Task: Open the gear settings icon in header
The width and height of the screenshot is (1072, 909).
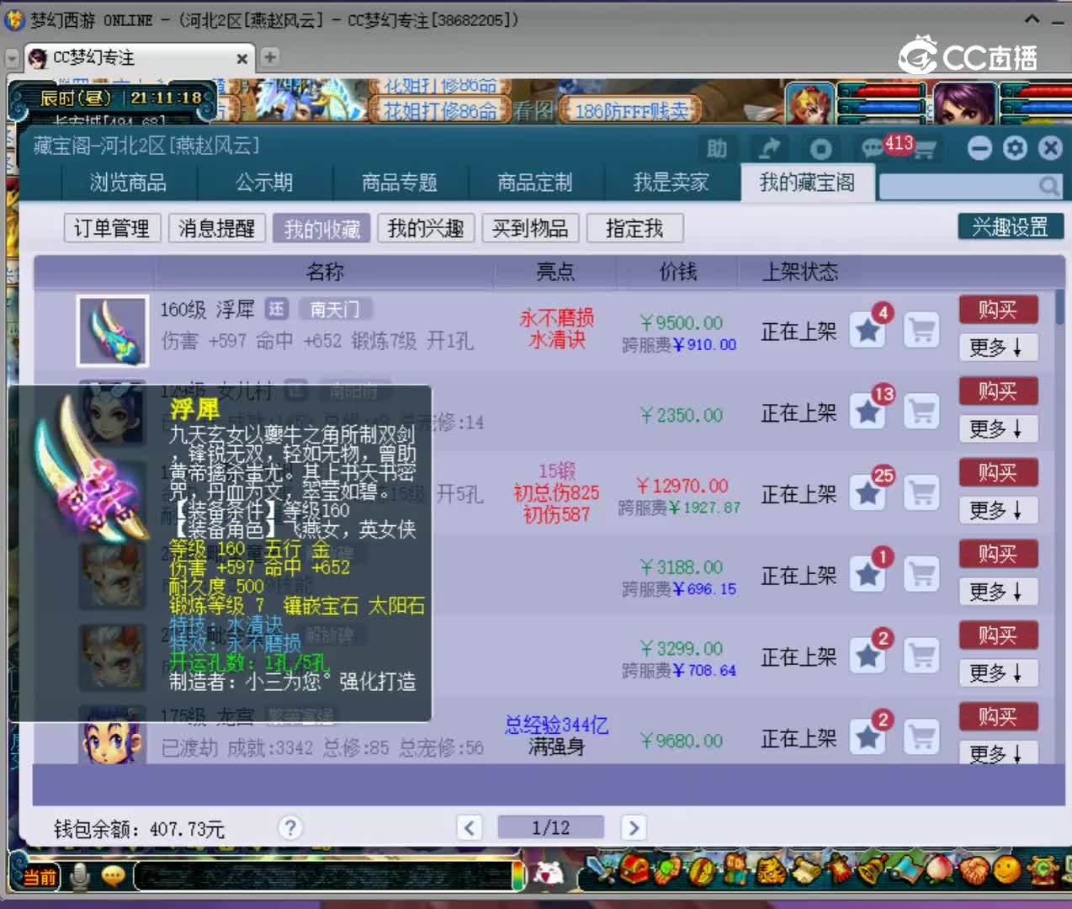Action: point(1015,148)
